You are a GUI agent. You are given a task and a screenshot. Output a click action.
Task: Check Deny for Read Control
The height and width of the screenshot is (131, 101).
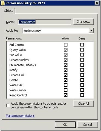(82, 95)
